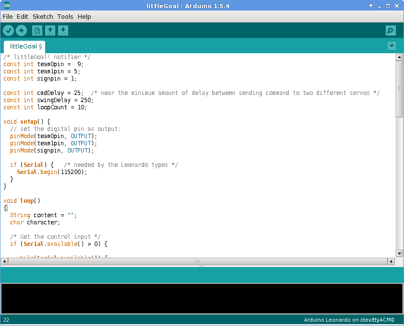Click 'pinMode(signpin, OUTPUT);' line
404x326 pixels.
tap(52, 151)
